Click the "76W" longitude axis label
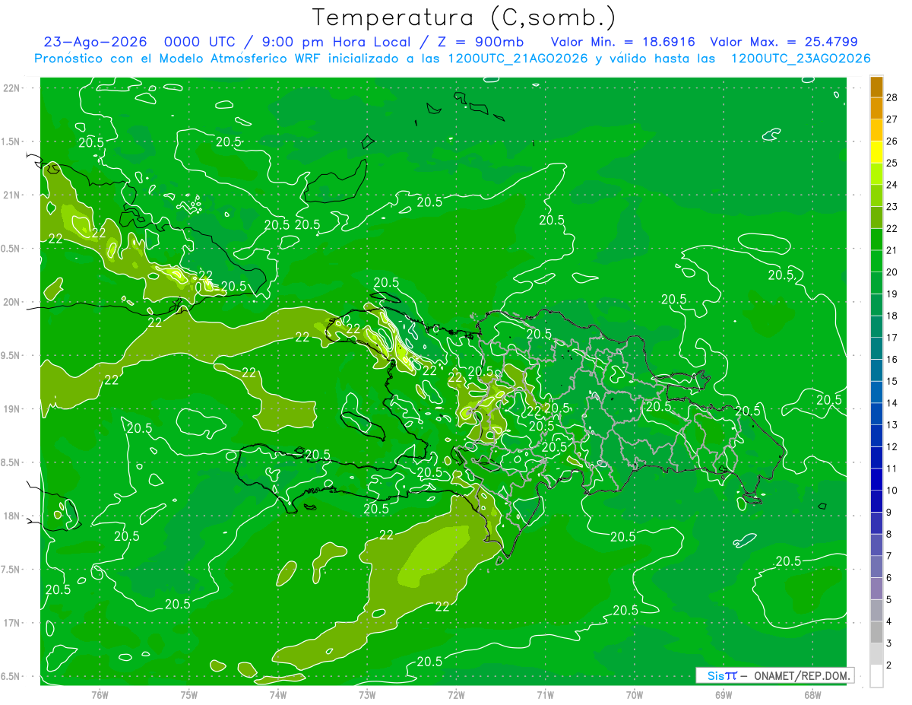This screenshot has height=705, width=912. pyautogui.click(x=100, y=695)
